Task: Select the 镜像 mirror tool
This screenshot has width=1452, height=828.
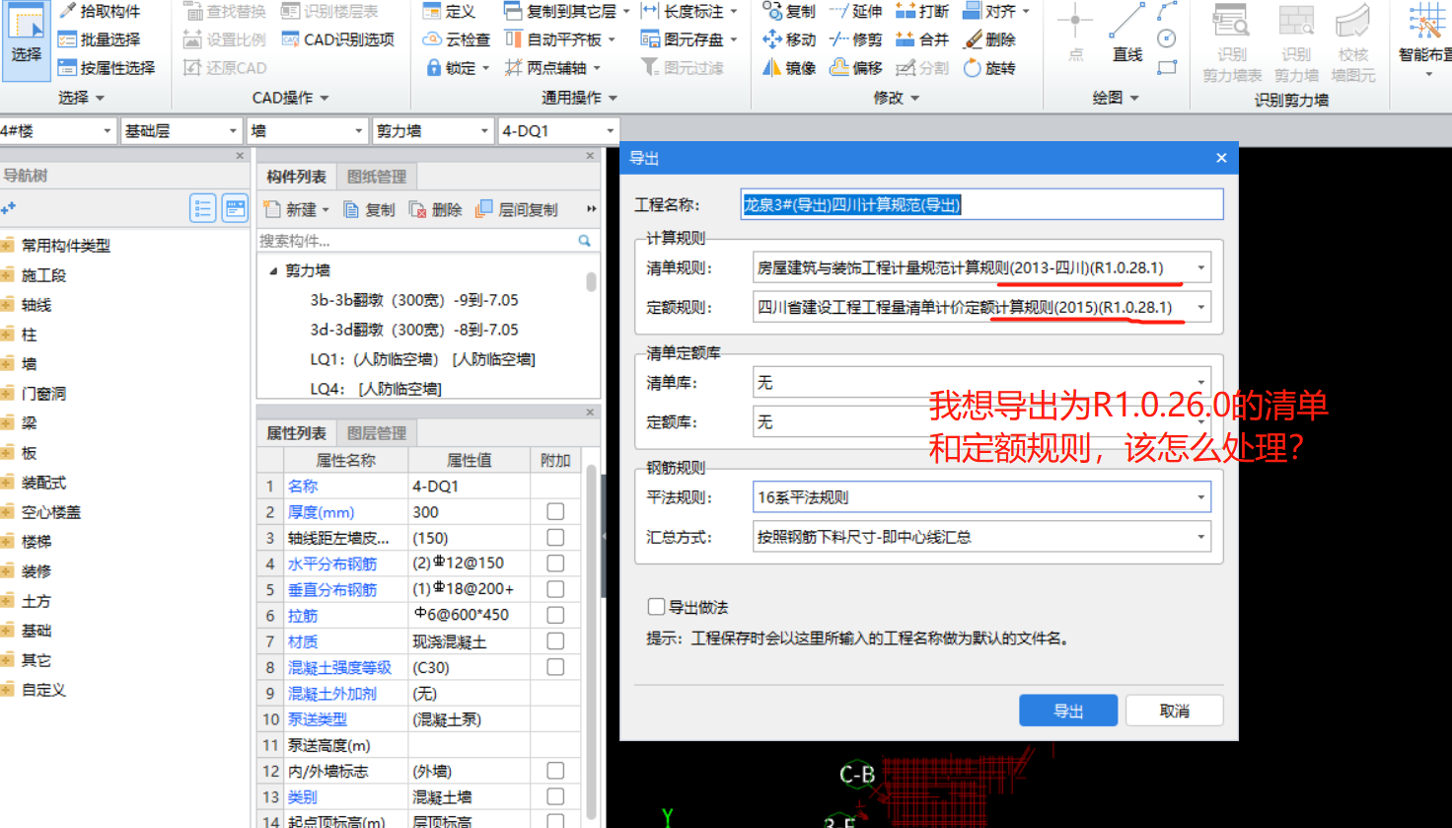Action: pos(789,67)
